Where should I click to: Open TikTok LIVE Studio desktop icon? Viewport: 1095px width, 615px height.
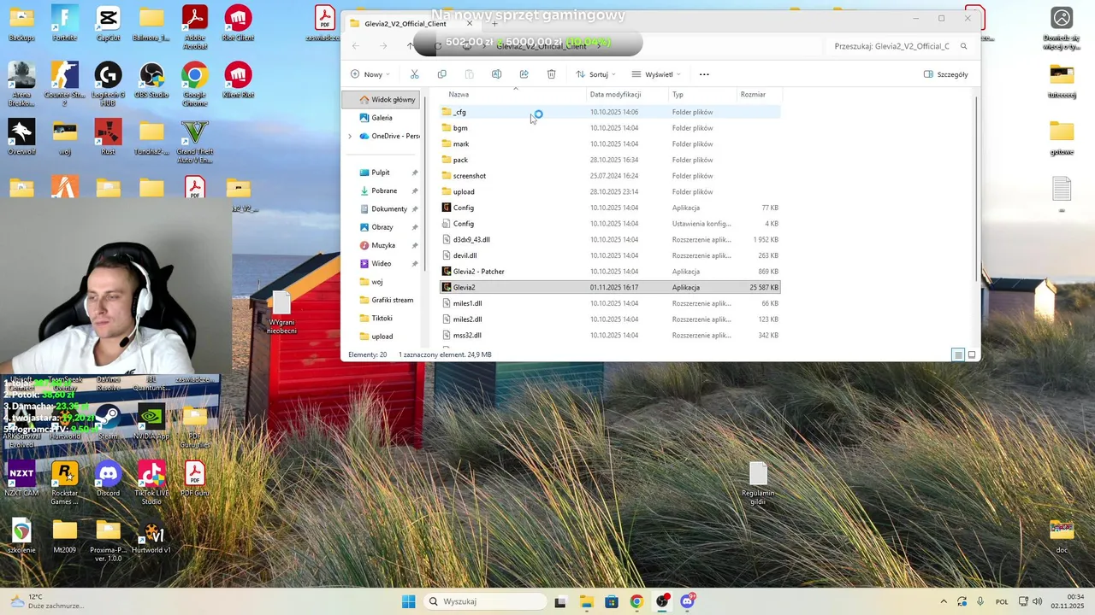(x=151, y=482)
